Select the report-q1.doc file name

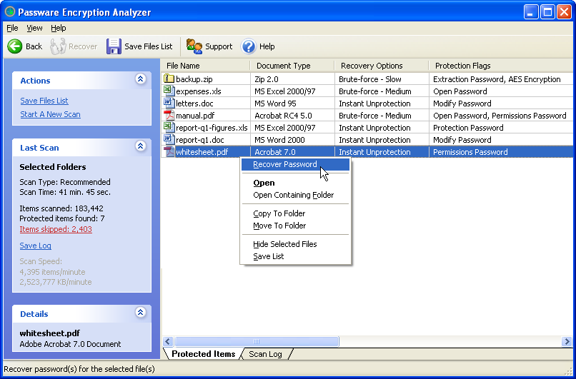[x=200, y=140]
